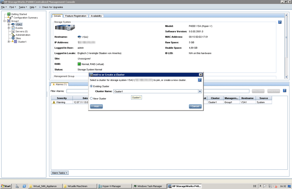
Task: Click the VSA2 hostname icon in details
Action: (79, 37)
